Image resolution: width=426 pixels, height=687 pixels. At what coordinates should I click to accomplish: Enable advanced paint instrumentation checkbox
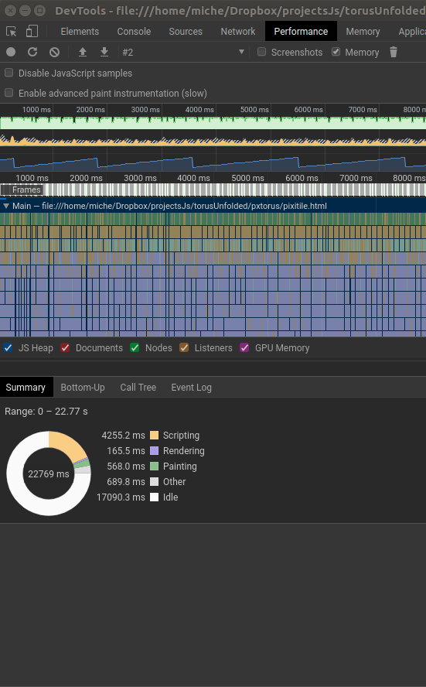pyautogui.click(x=9, y=92)
